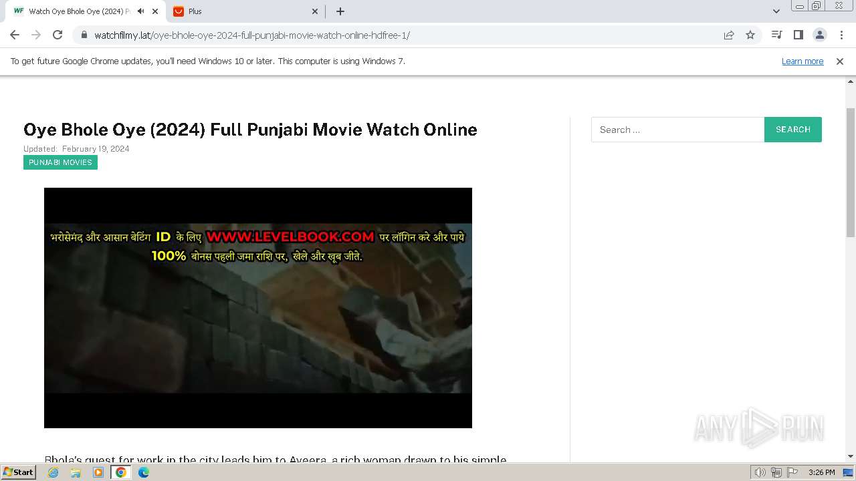Screen dimensions: 856x481
Task: Open Windows Explorer folder from taskbar
Action: [x=76, y=472]
